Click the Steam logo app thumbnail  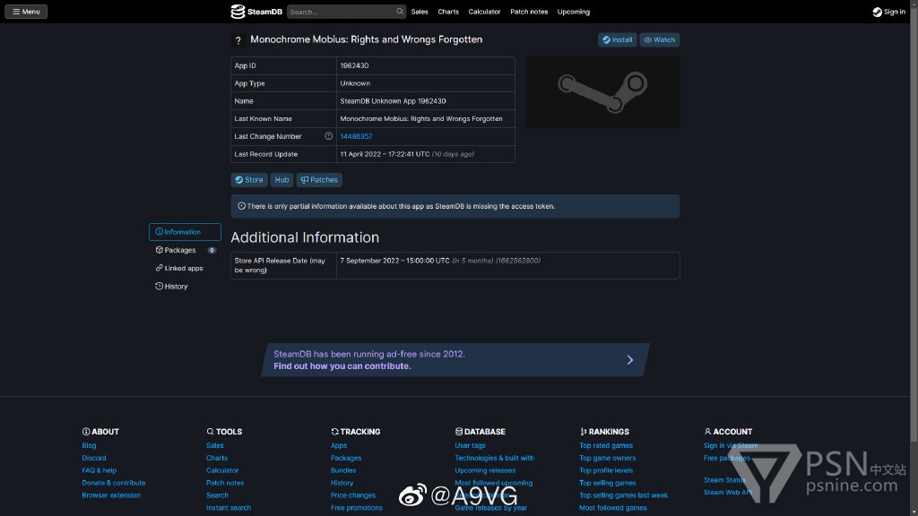[x=602, y=92]
